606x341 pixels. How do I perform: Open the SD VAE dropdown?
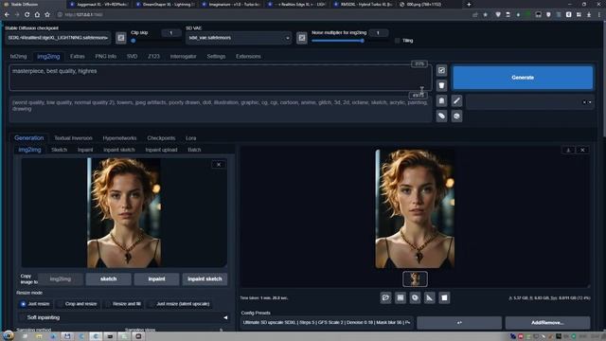[x=239, y=38]
